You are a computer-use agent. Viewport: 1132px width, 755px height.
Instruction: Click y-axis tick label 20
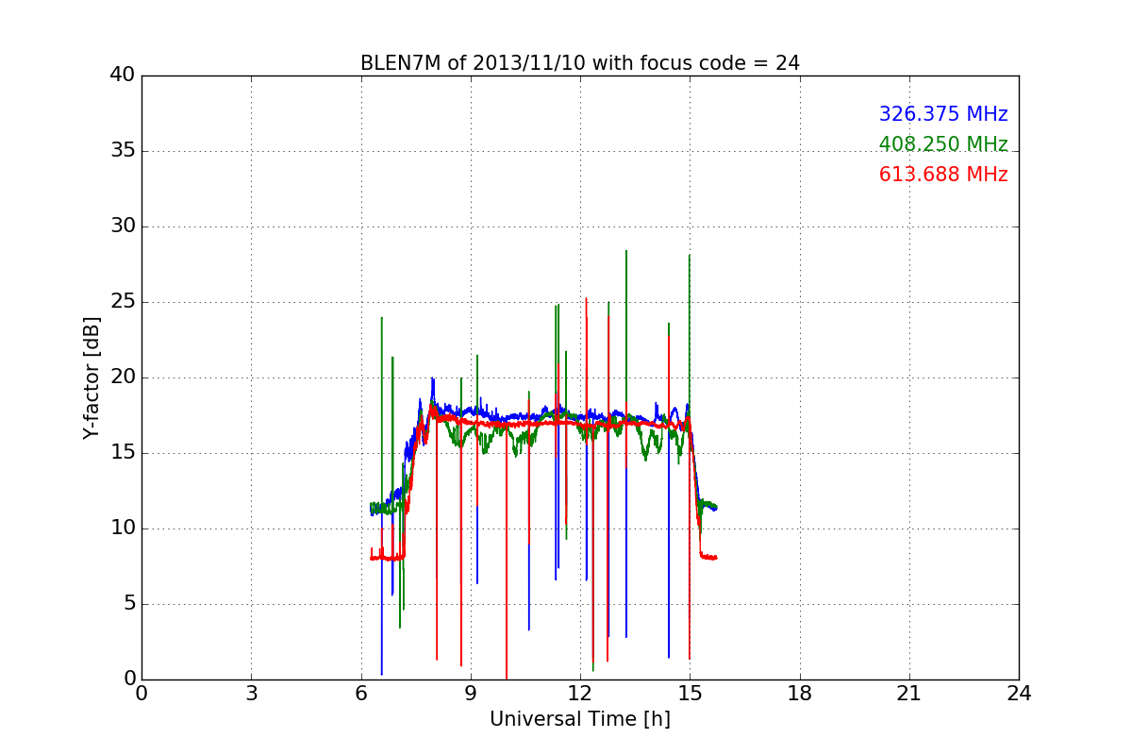tap(122, 377)
